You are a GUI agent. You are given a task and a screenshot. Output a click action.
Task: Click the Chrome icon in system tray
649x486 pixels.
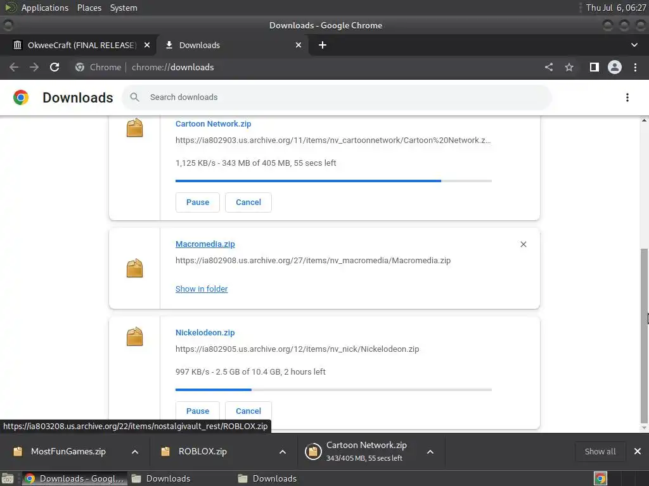tap(601, 478)
